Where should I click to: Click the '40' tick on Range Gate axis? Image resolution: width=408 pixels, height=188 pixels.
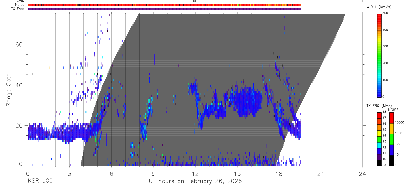click(x=19, y=85)
